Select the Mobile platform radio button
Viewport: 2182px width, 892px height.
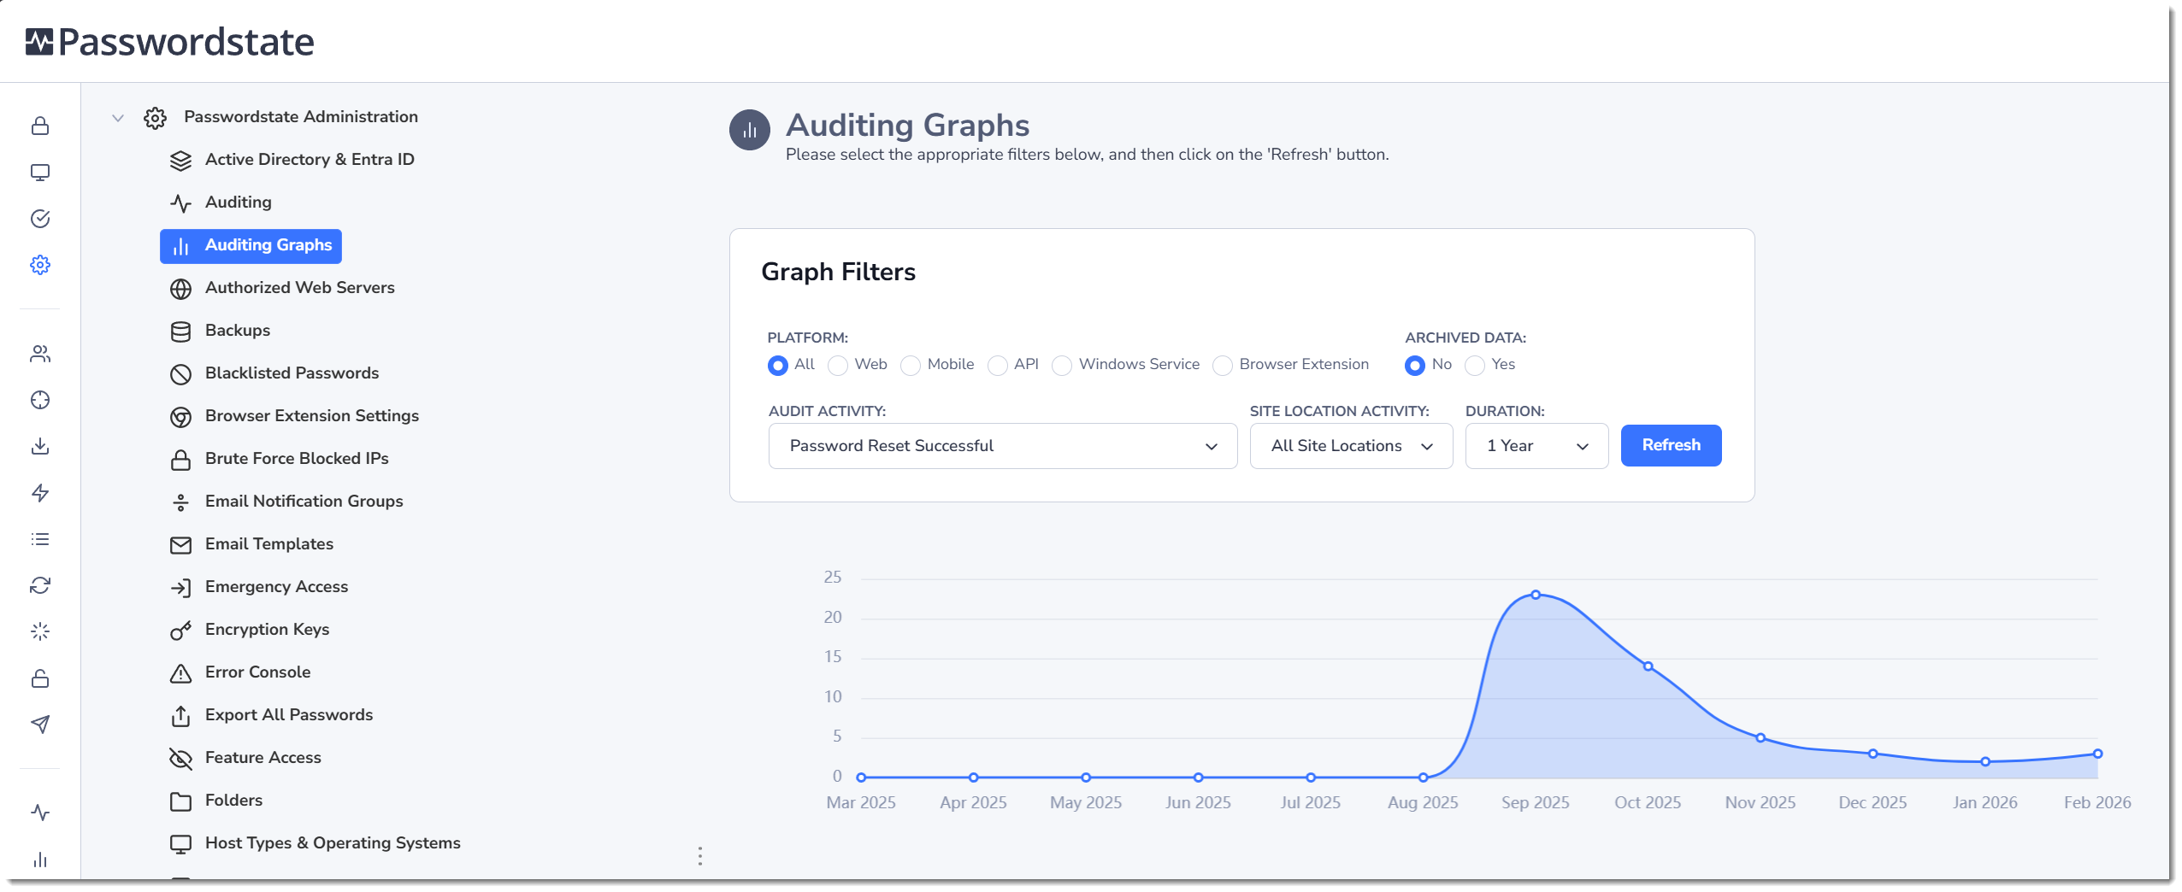[911, 366]
